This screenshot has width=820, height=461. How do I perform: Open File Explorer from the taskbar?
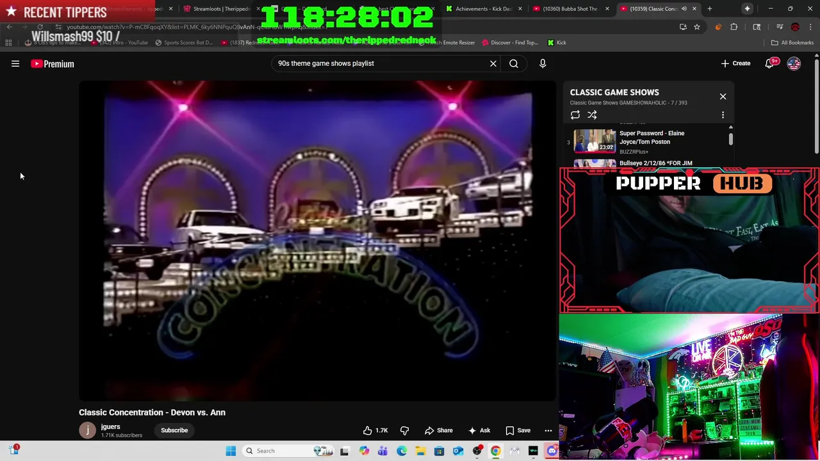[x=420, y=451]
